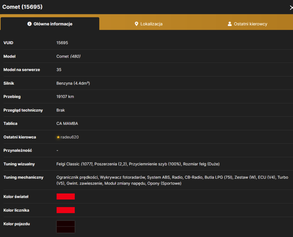Image resolution: width=293 pixels, height=237 pixels.
Task: Select the model value Comet (480)
Action: point(68,56)
